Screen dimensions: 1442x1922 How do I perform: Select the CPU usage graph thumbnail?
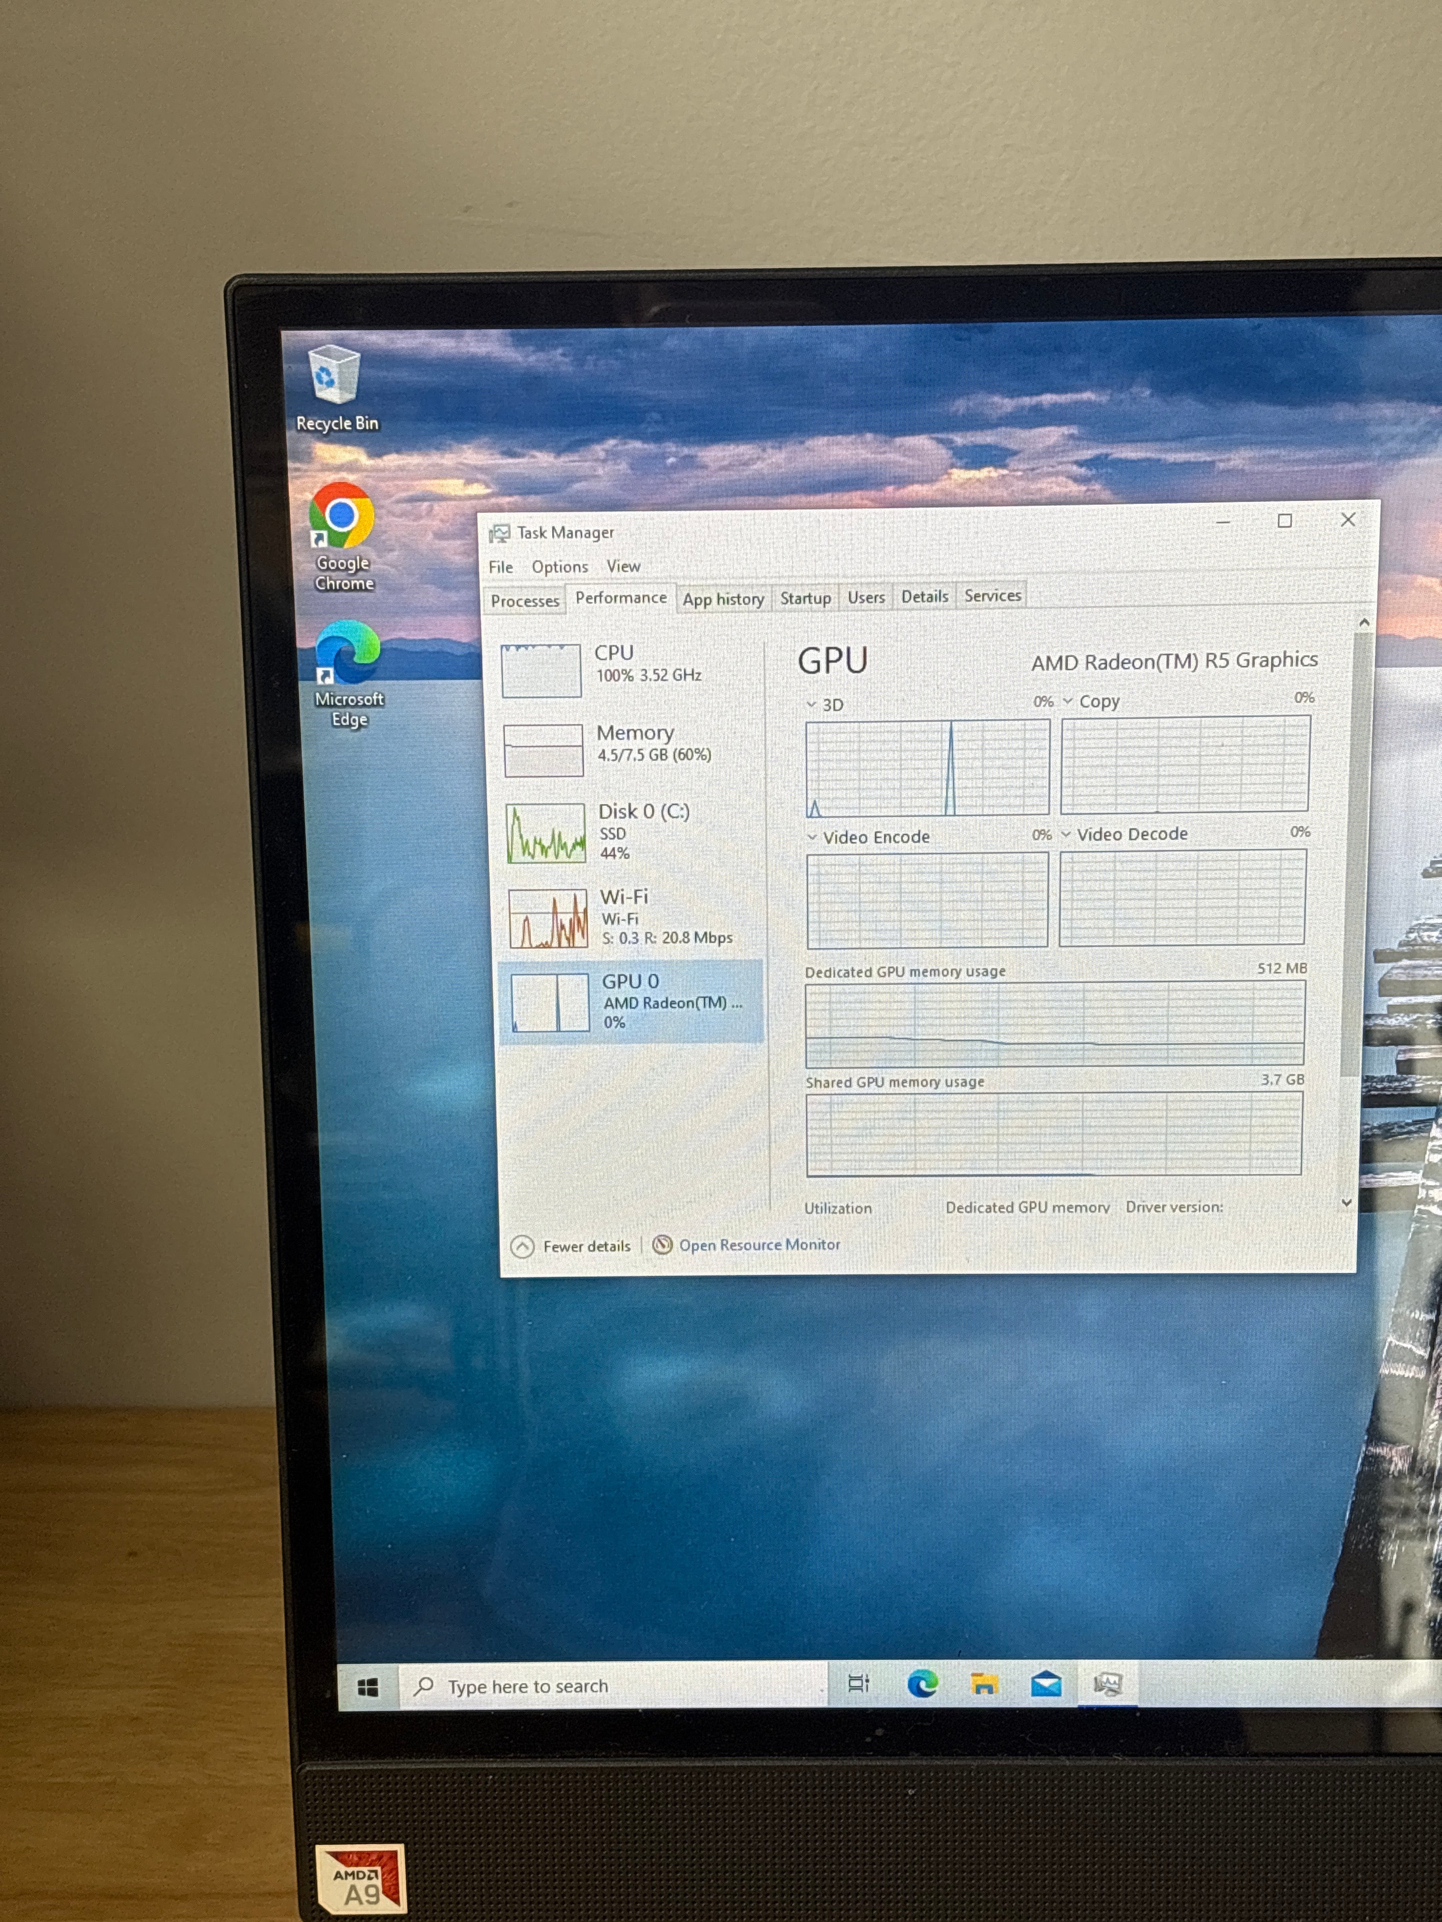542,670
